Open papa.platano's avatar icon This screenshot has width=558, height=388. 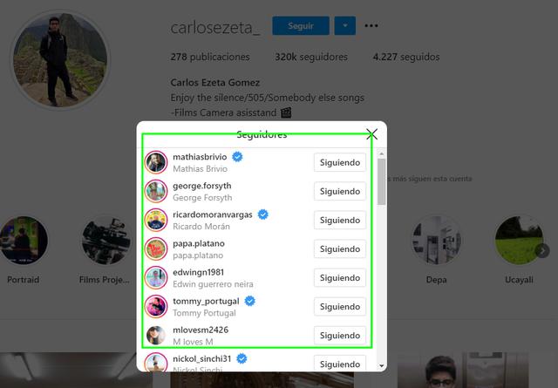(156, 248)
